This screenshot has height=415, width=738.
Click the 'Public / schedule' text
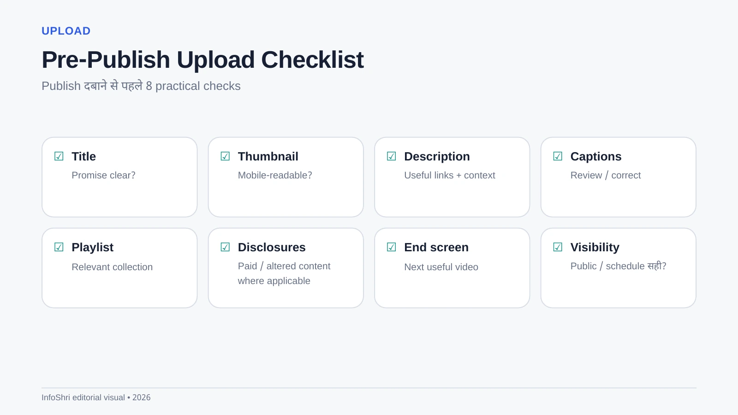[x=607, y=266]
